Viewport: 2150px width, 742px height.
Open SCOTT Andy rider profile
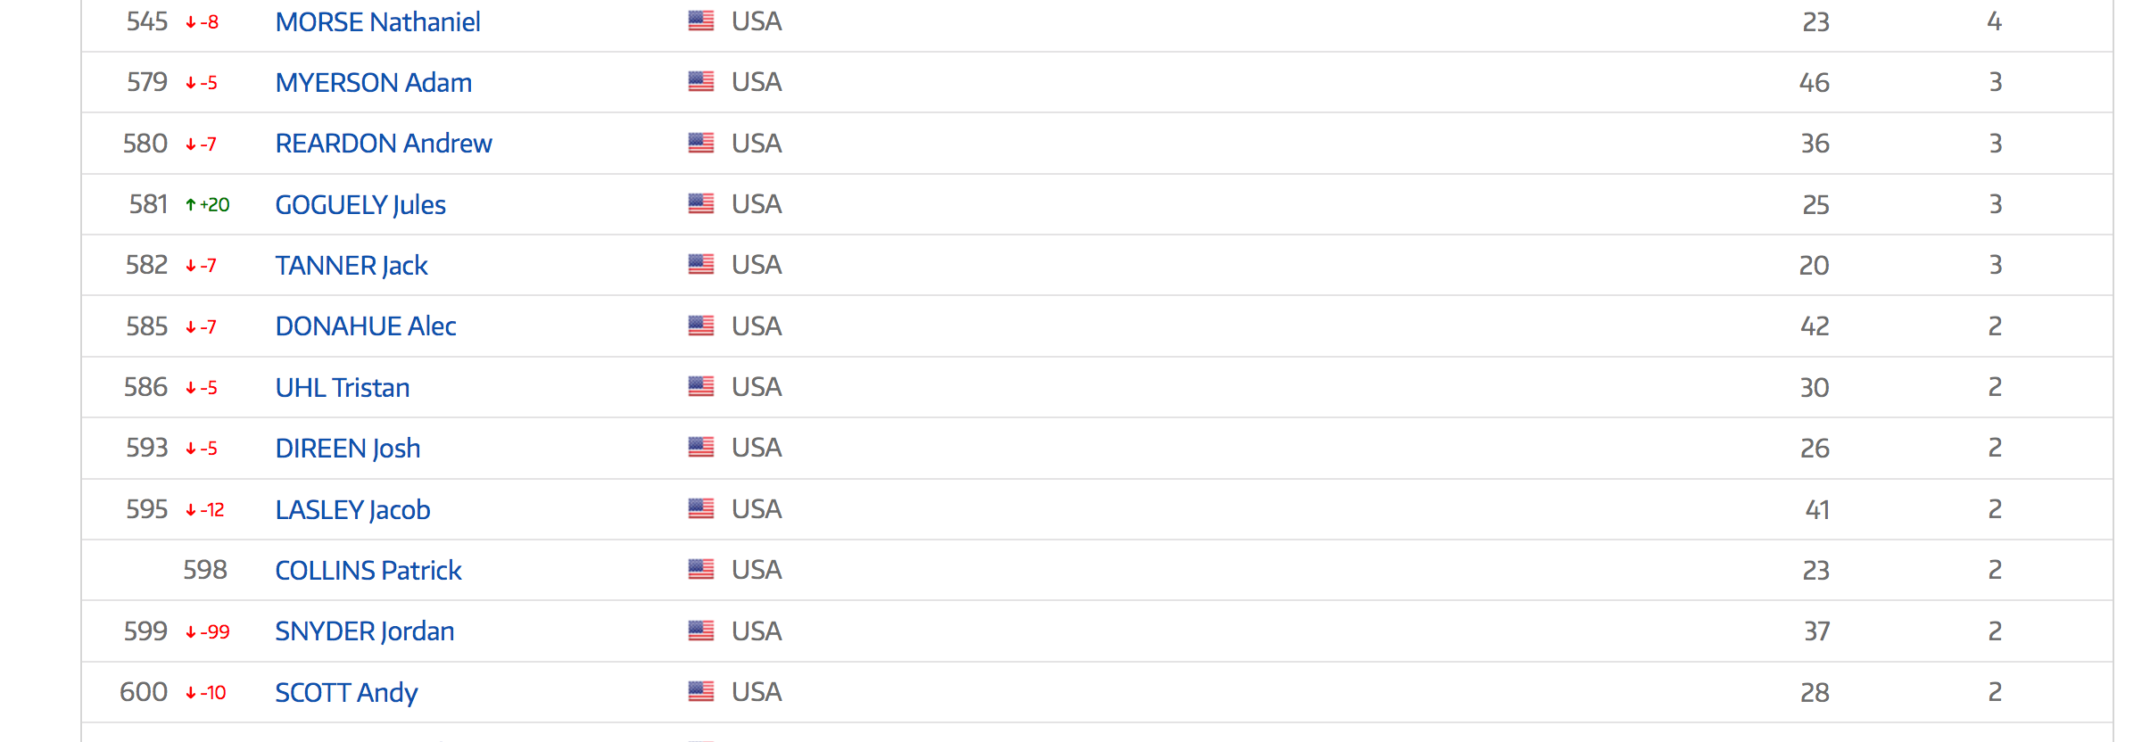(x=346, y=692)
